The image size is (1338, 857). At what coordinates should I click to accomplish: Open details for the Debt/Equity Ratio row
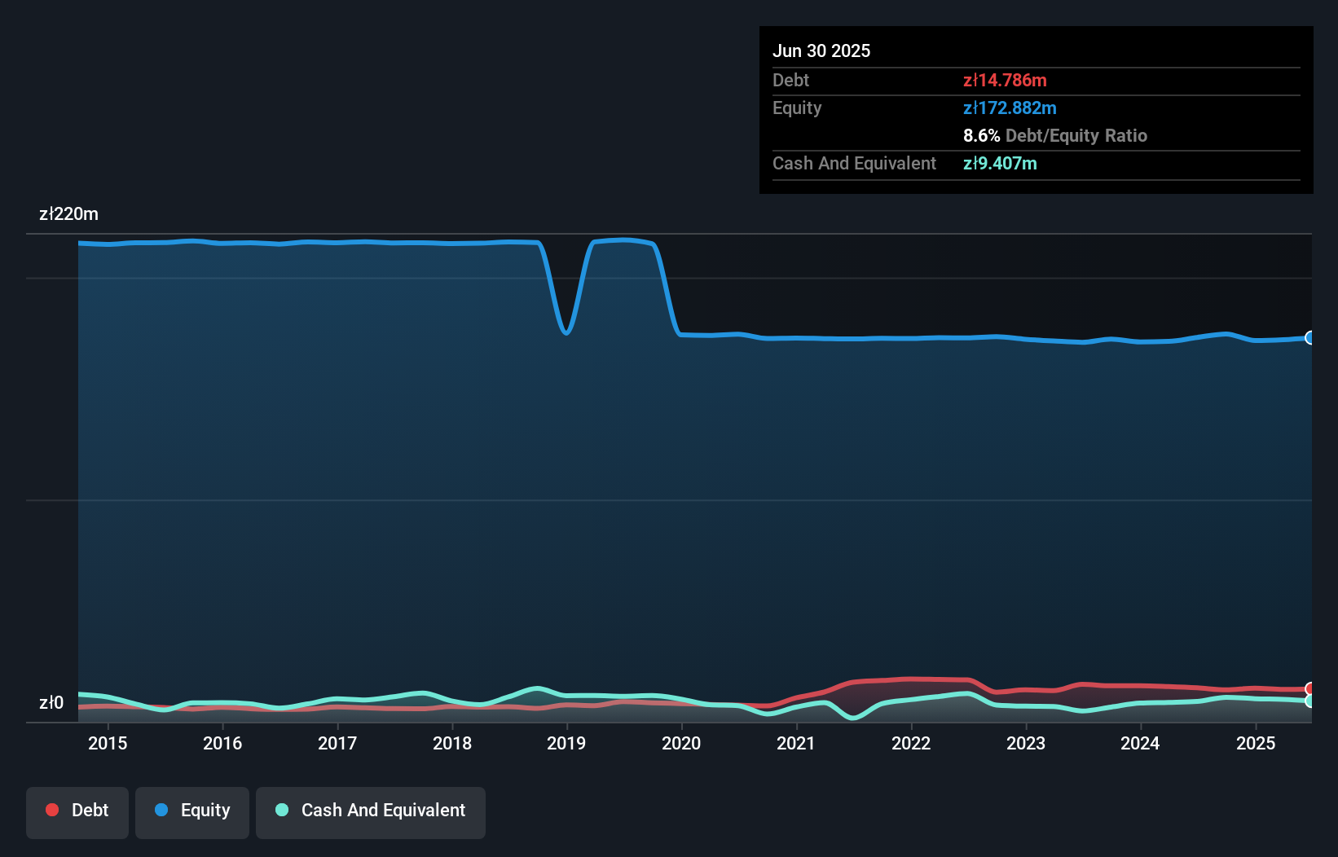(1055, 135)
